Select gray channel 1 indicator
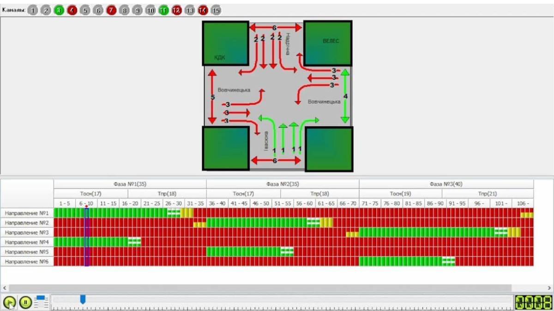554x311 pixels. coord(32,10)
